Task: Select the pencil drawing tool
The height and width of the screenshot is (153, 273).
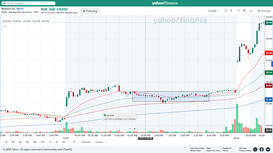Action: [251, 11]
